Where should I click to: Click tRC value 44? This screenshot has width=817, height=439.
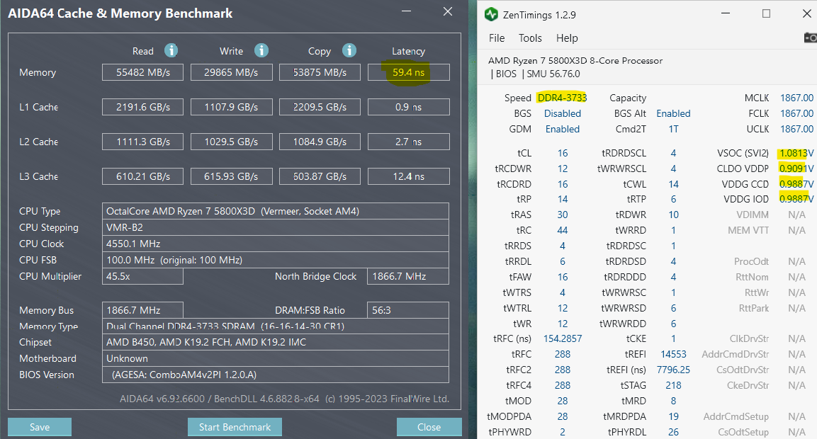click(x=562, y=230)
